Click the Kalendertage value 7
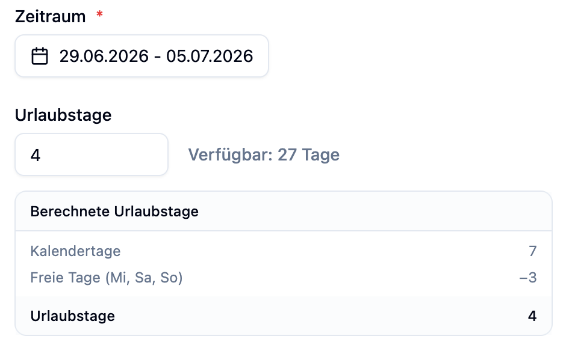Viewport: 566px width, 351px height. pos(532,251)
